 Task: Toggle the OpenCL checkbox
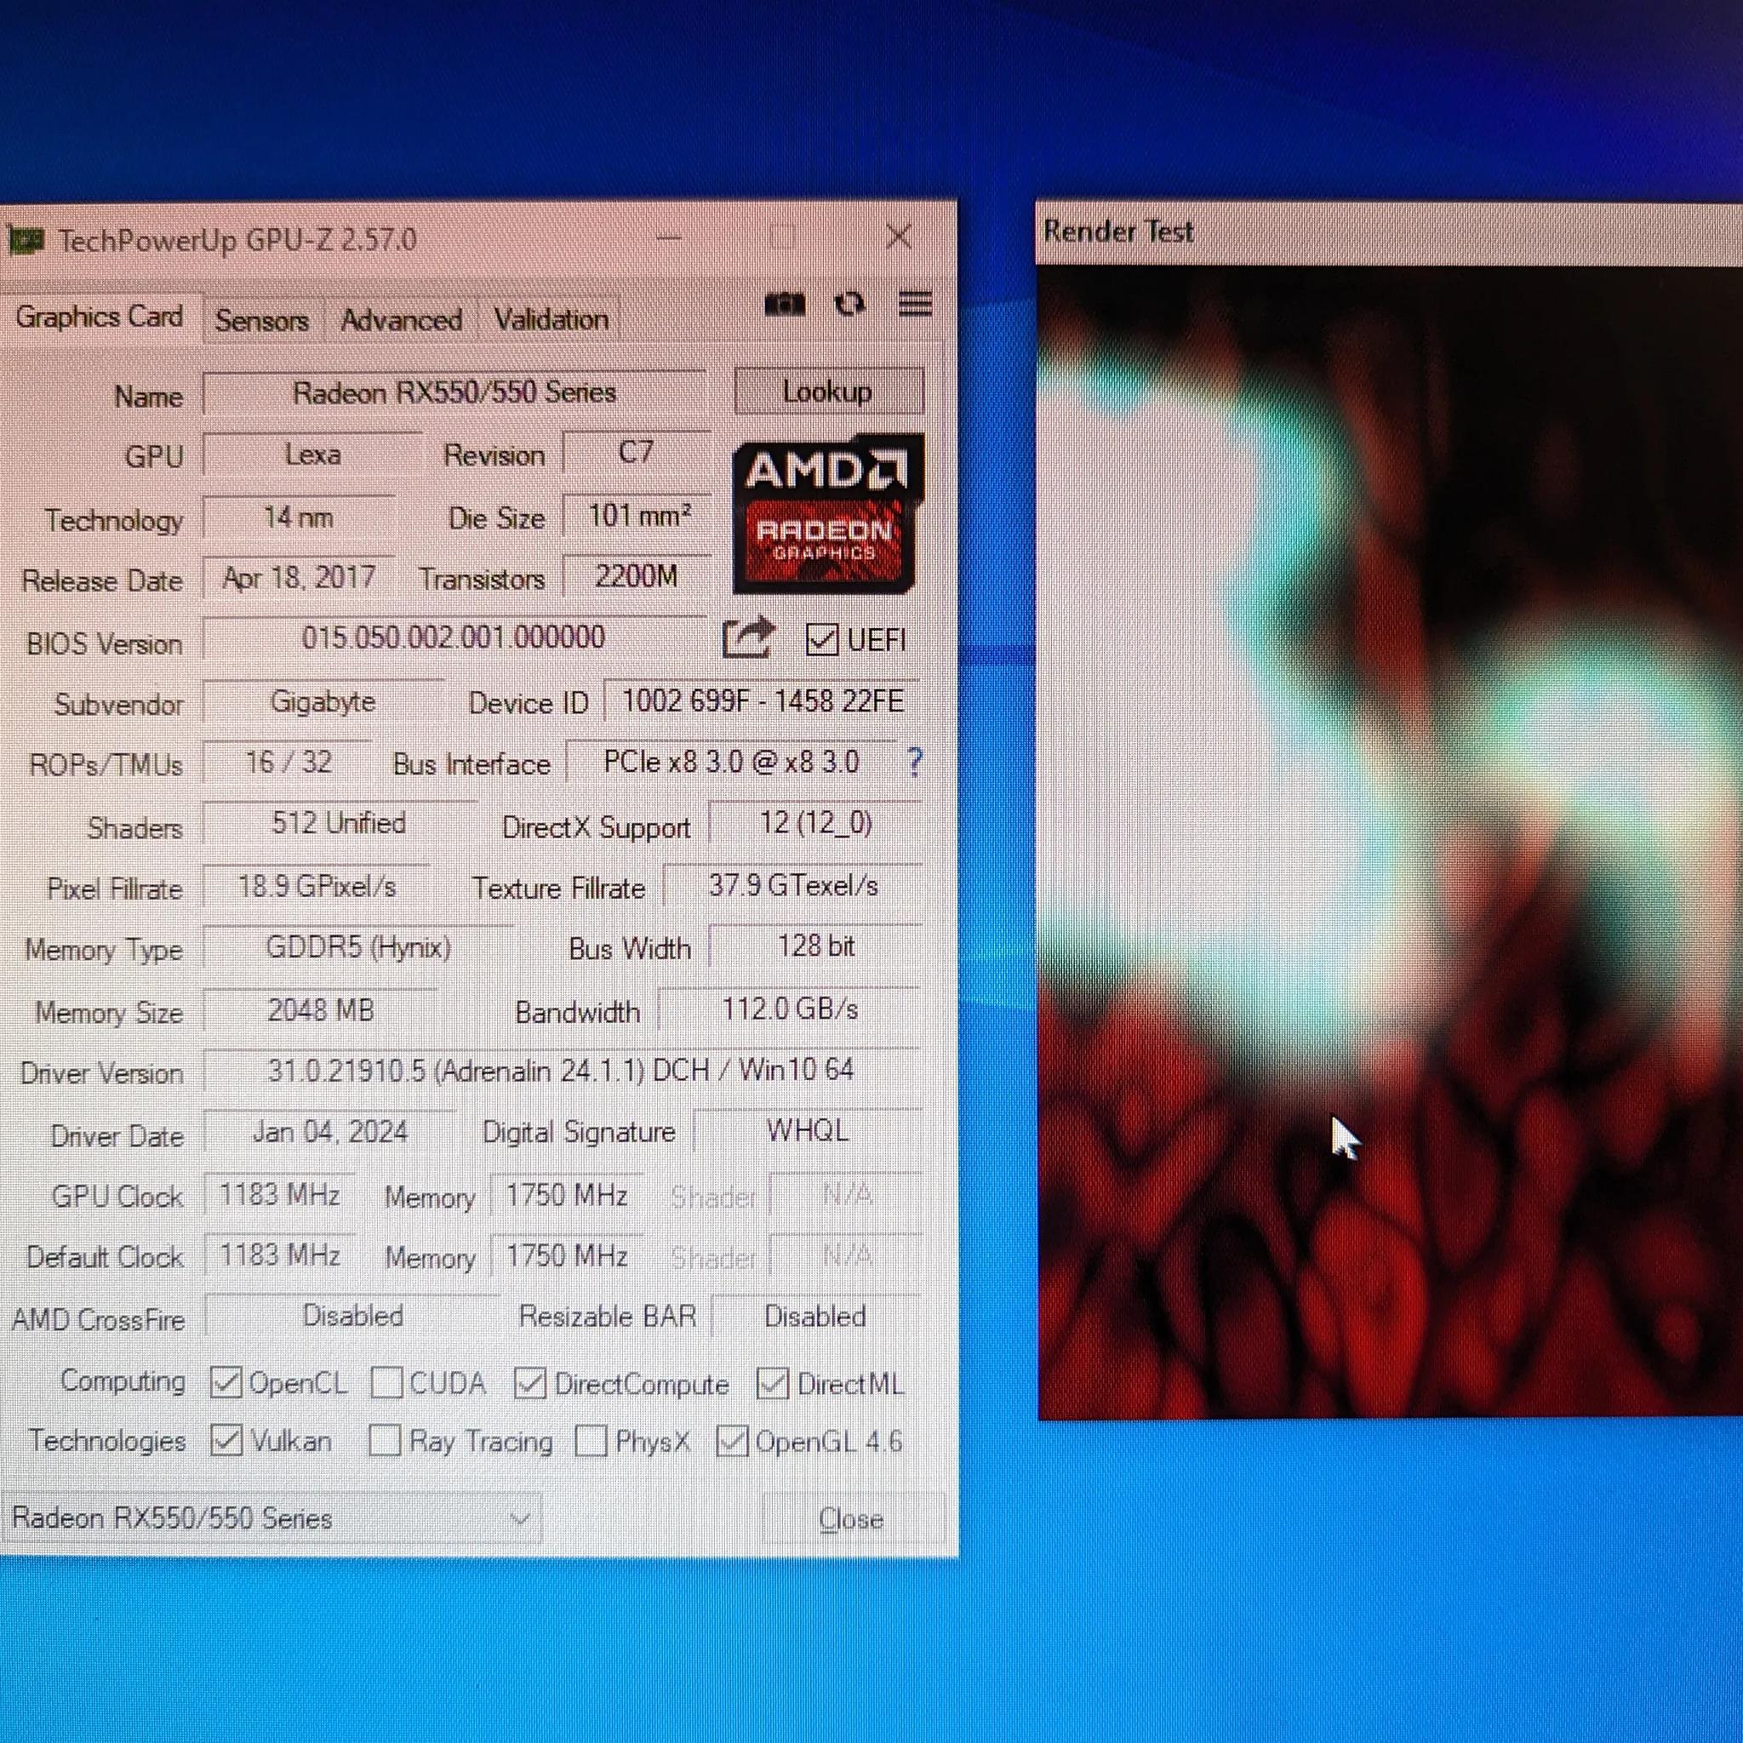[x=226, y=1382]
